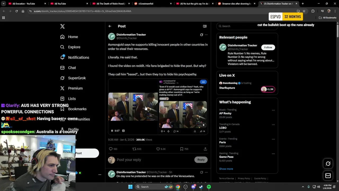Open Game Pass trending topic
The height and width of the screenshot is (191, 339).
[226, 157]
